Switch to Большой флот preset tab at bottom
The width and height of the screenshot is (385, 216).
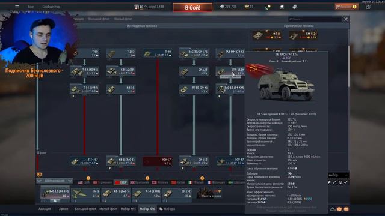[x=85, y=209]
